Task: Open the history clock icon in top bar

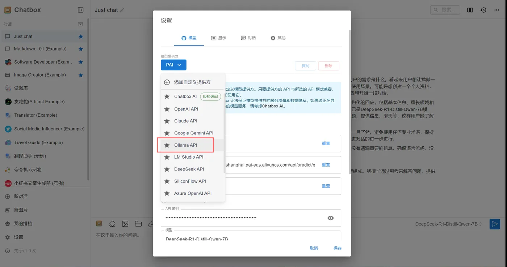Action: click(483, 10)
